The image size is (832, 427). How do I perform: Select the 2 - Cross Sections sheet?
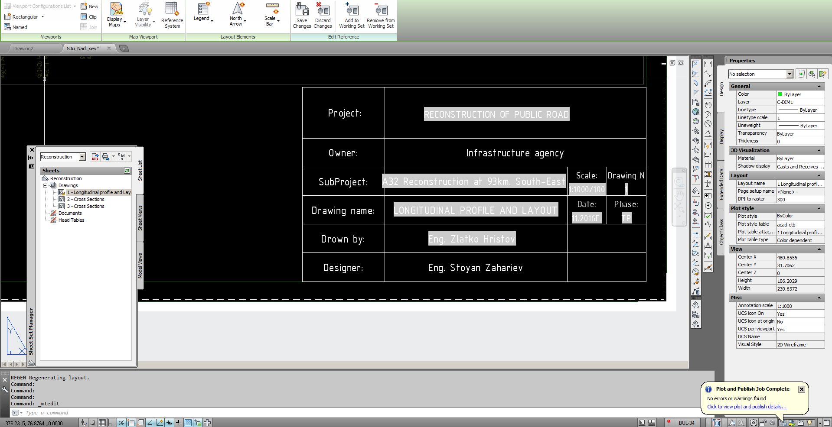[x=85, y=199]
